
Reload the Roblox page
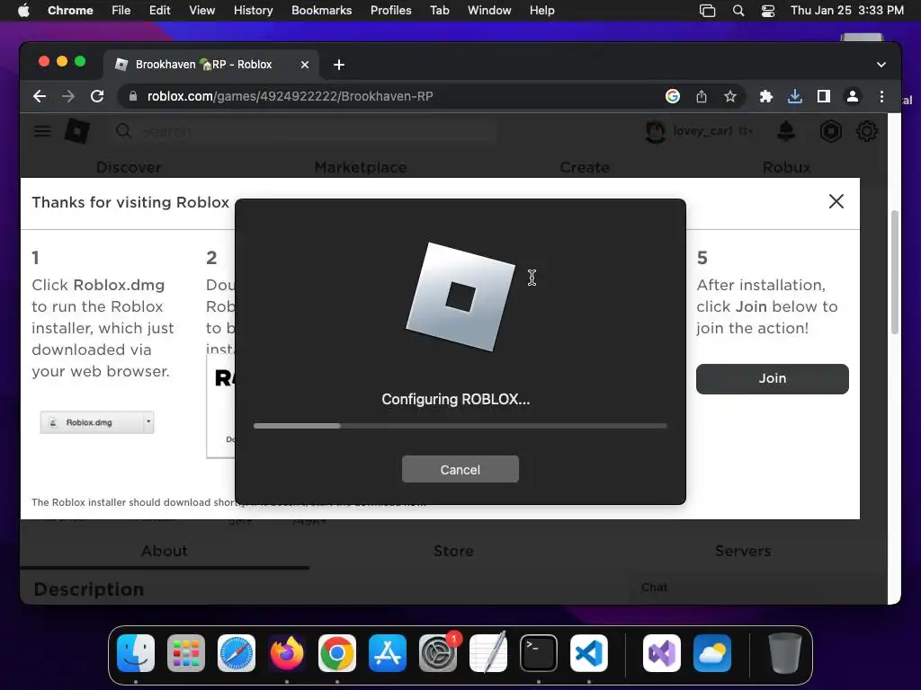(x=97, y=96)
